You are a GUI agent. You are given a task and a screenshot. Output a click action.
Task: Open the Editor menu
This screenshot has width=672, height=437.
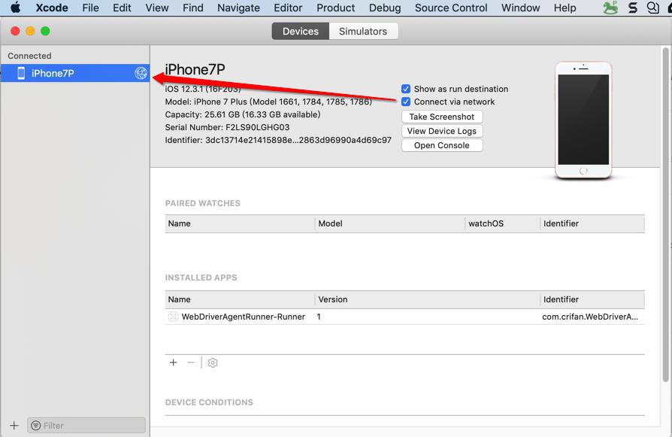pyautogui.click(x=288, y=8)
